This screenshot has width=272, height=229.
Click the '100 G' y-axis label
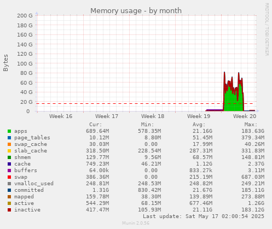(25, 63)
